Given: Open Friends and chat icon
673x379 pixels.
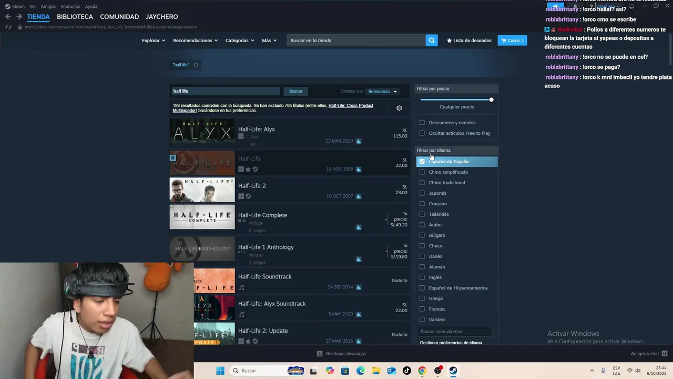Looking at the screenshot, I should tap(665, 354).
